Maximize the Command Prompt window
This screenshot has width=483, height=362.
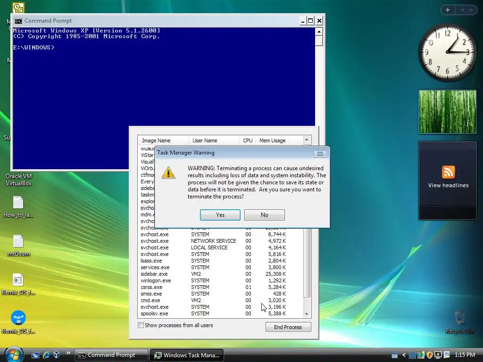click(310, 21)
